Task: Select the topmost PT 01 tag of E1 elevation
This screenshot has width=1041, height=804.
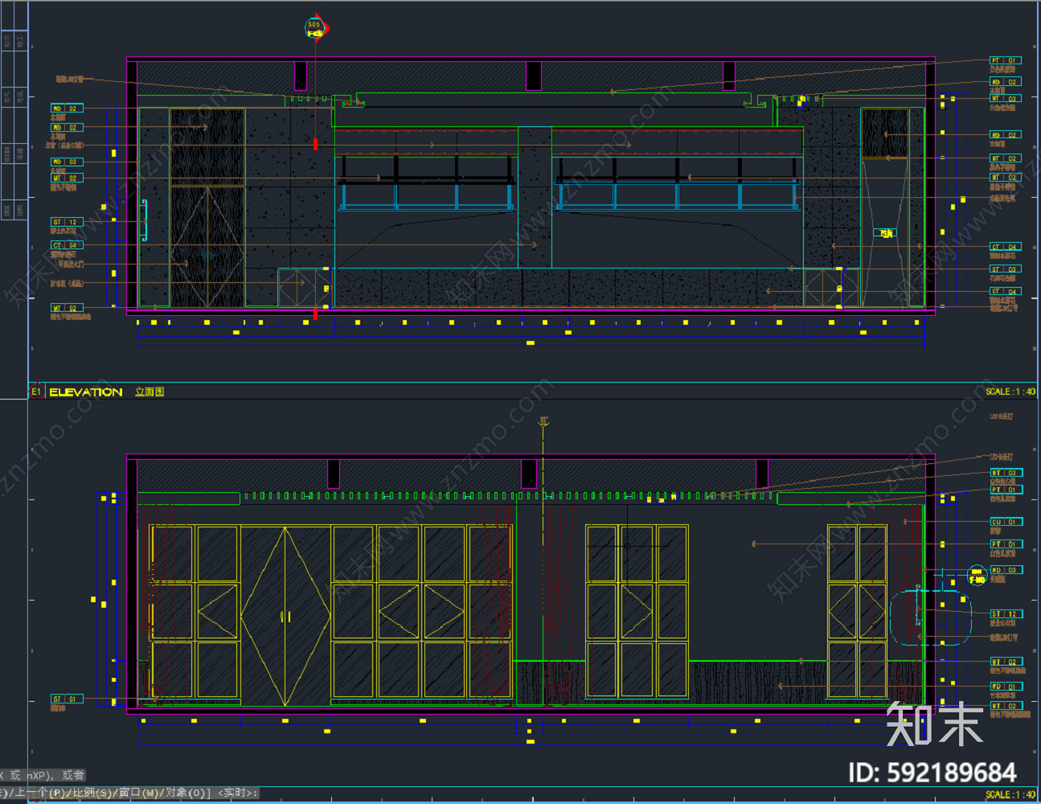Action: [x=1005, y=60]
